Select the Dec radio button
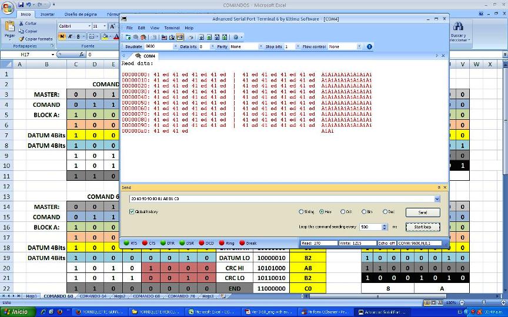The width and height of the screenshot is (508, 317). (x=385, y=212)
